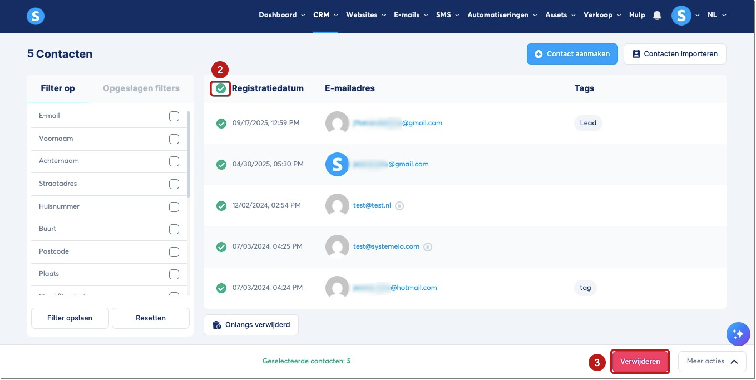Tick the Straatadres filter checkbox
Image resolution: width=756 pixels, height=380 pixels.
(x=174, y=184)
